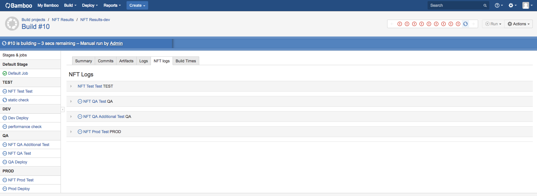Click the magnifier icon in the search box

point(485,5)
